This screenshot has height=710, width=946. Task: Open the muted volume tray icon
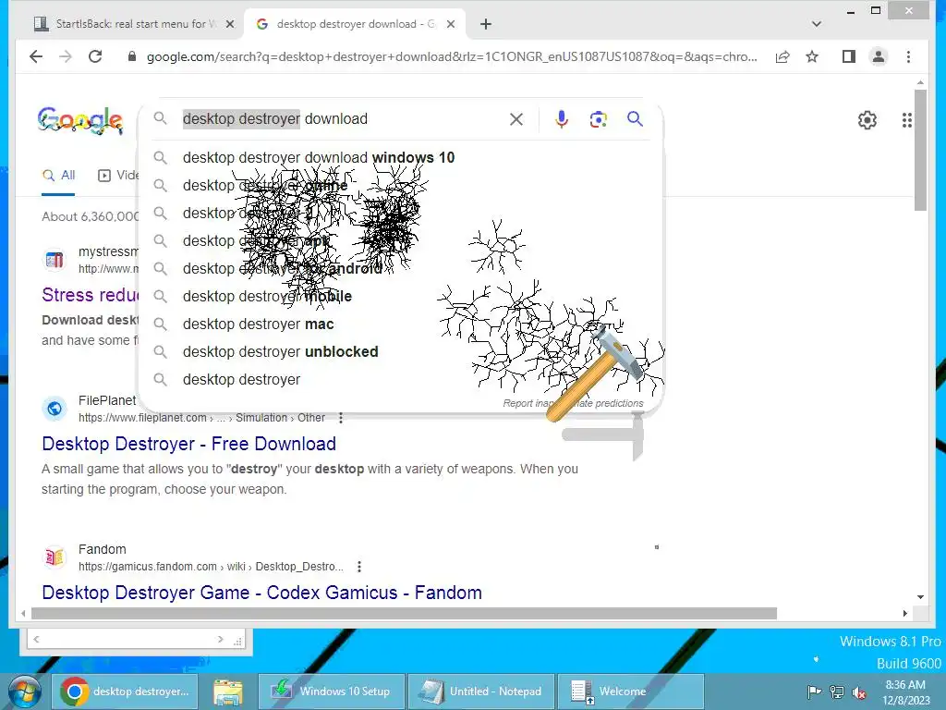(859, 692)
